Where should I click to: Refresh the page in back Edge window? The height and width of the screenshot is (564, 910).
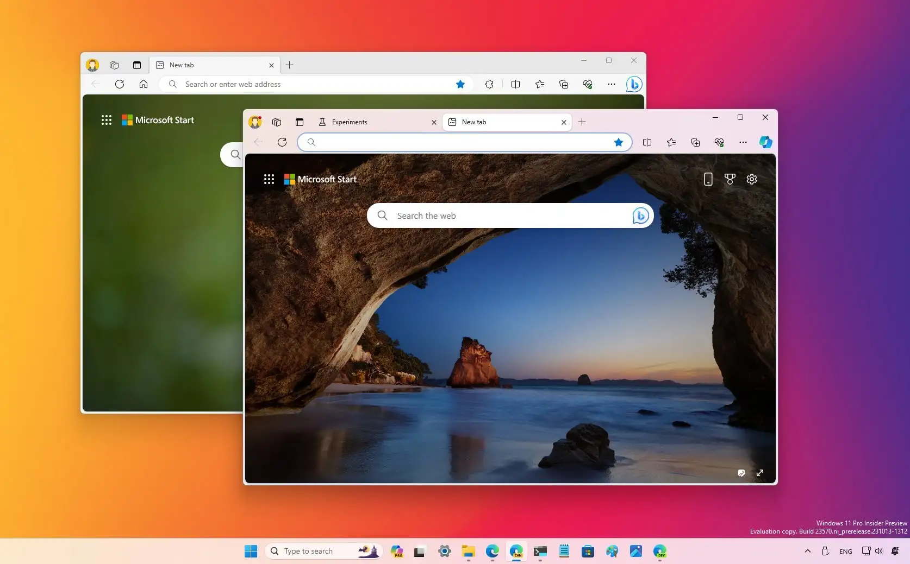[x=120, y=84]
